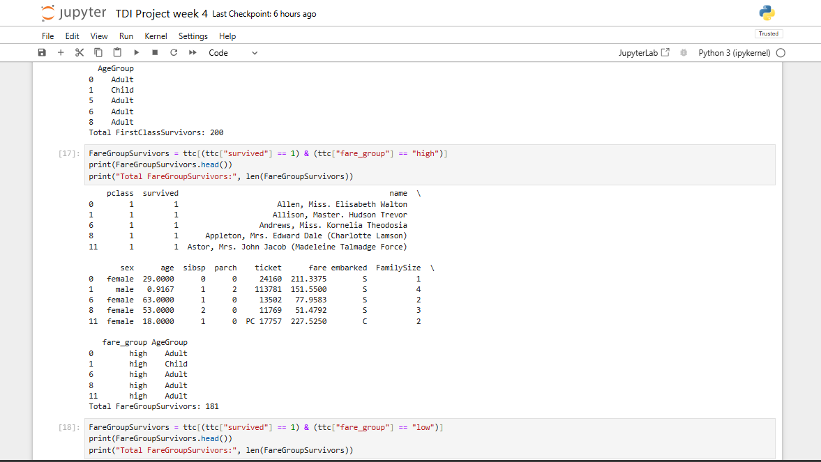
Task: Open the Settings menu
Action: click(193, 36)
